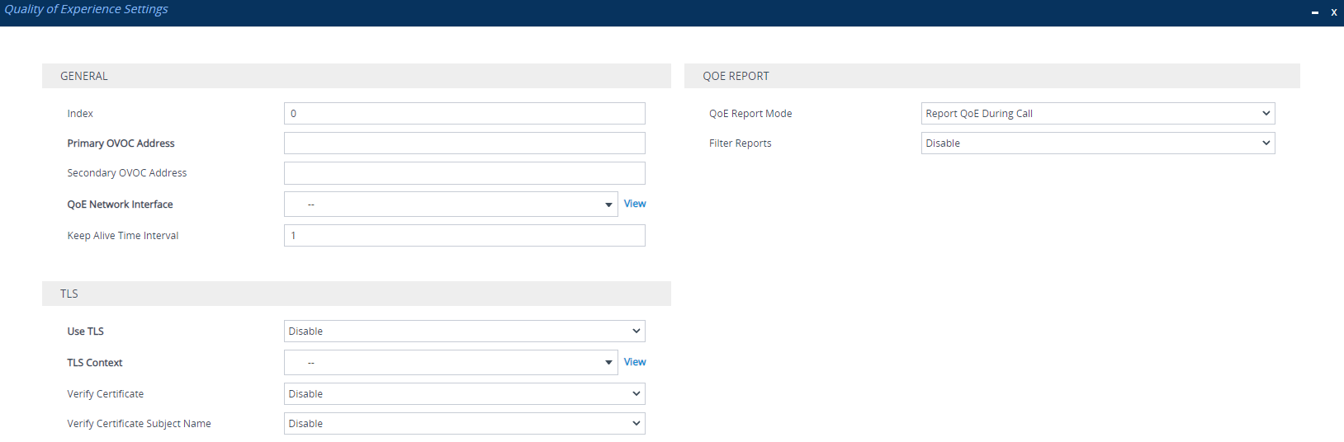The width and height of the screenshot is (1344, 442).
Task: Minimize the Quality of Experience Settings dialog
Action: click(1315, 12)
